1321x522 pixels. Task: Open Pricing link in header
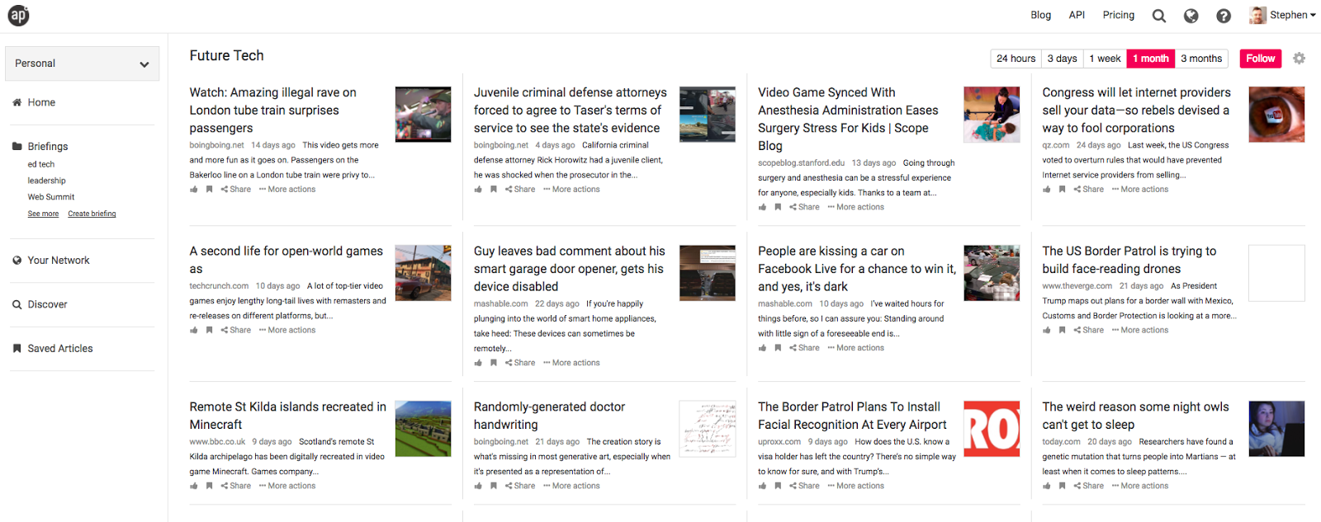(x=1118, y=15)
